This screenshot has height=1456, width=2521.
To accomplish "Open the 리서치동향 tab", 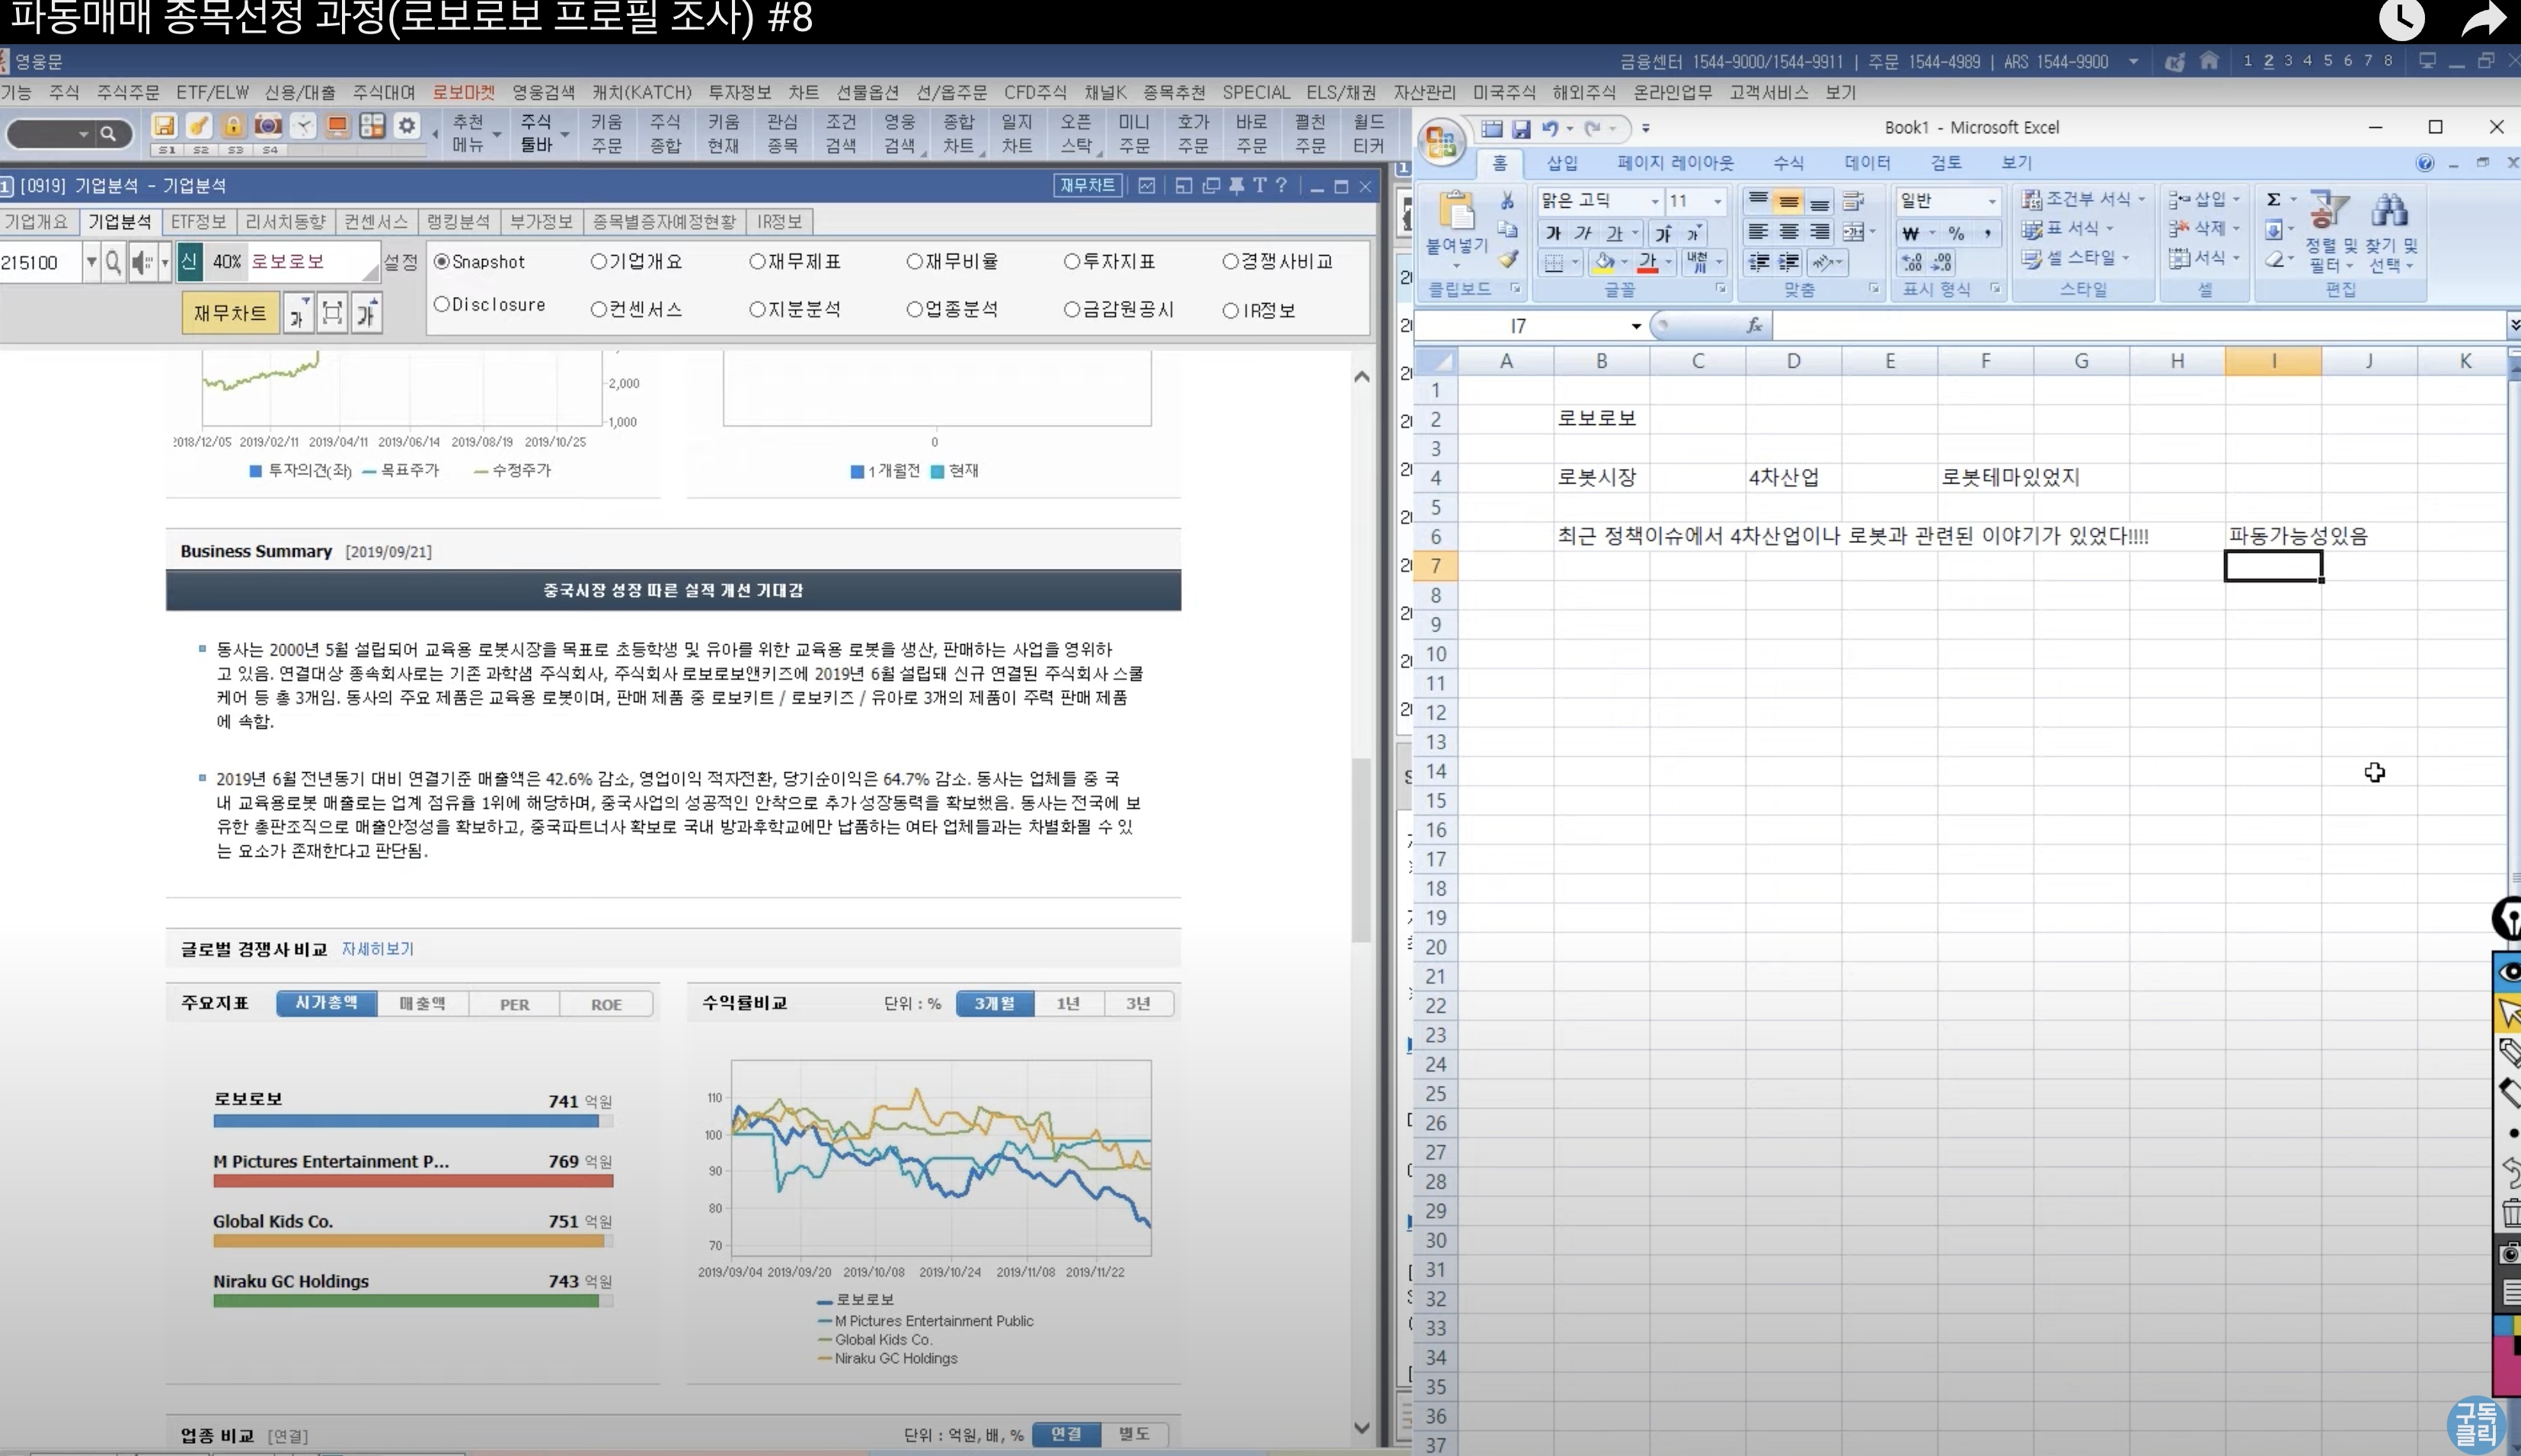I will coord(285,221).
